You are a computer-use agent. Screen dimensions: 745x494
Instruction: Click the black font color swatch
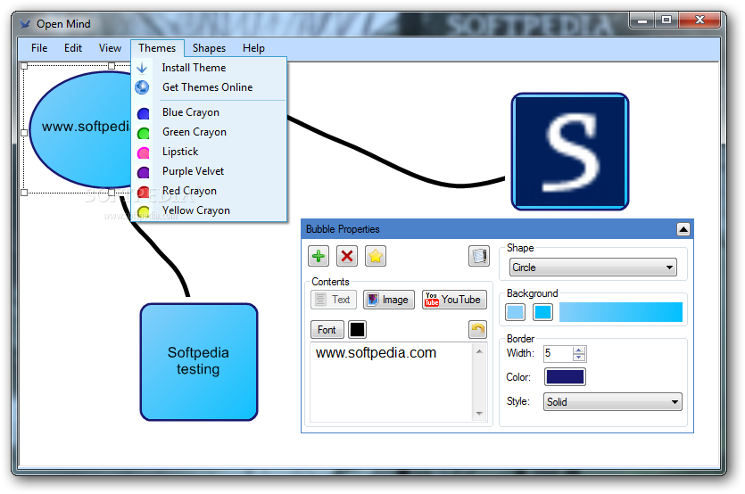pos(357,330)
